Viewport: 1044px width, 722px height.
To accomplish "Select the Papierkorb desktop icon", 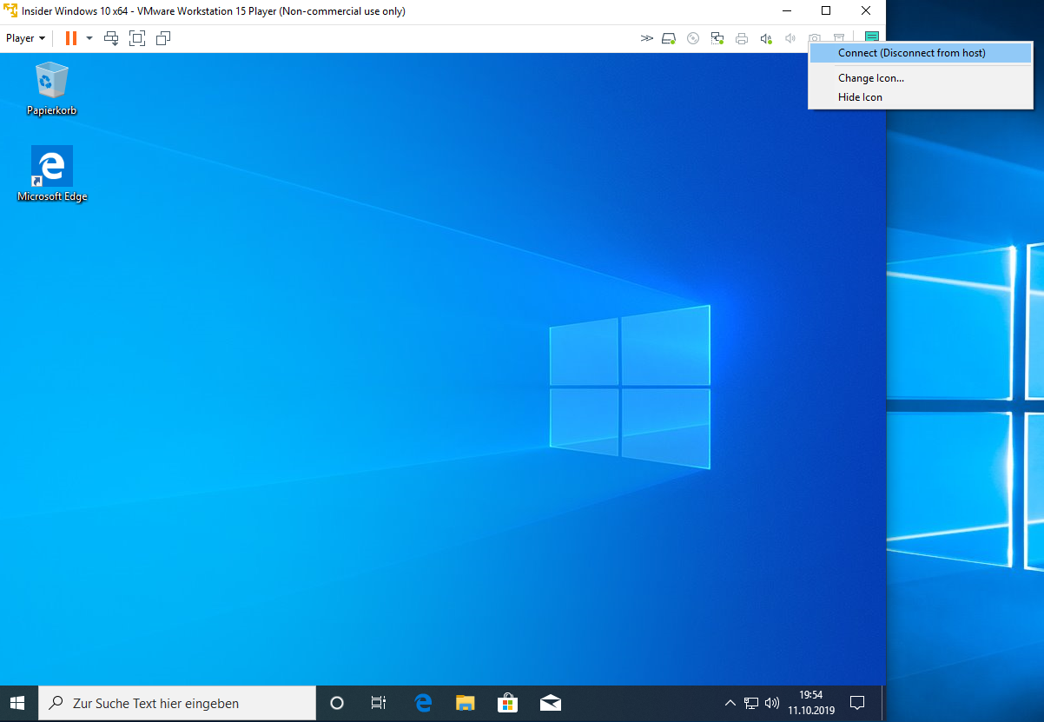I will (x=51, y=89).
